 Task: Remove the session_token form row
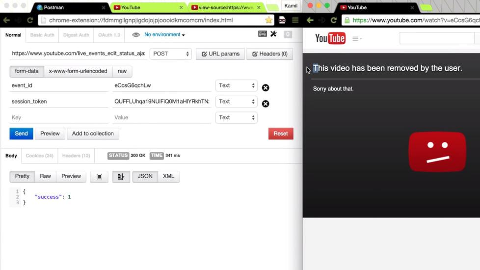(x=266, y=104)
